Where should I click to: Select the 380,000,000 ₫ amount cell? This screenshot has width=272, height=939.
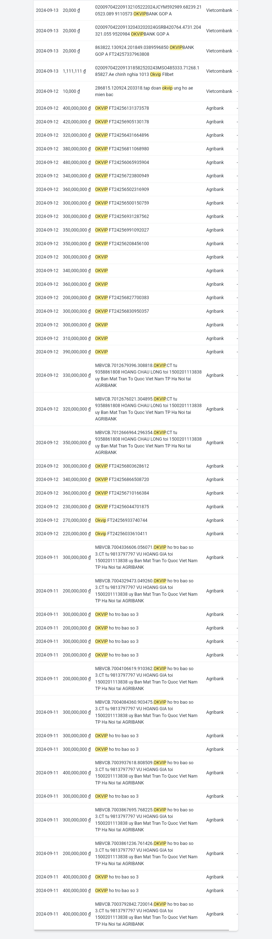click(77, 149)
